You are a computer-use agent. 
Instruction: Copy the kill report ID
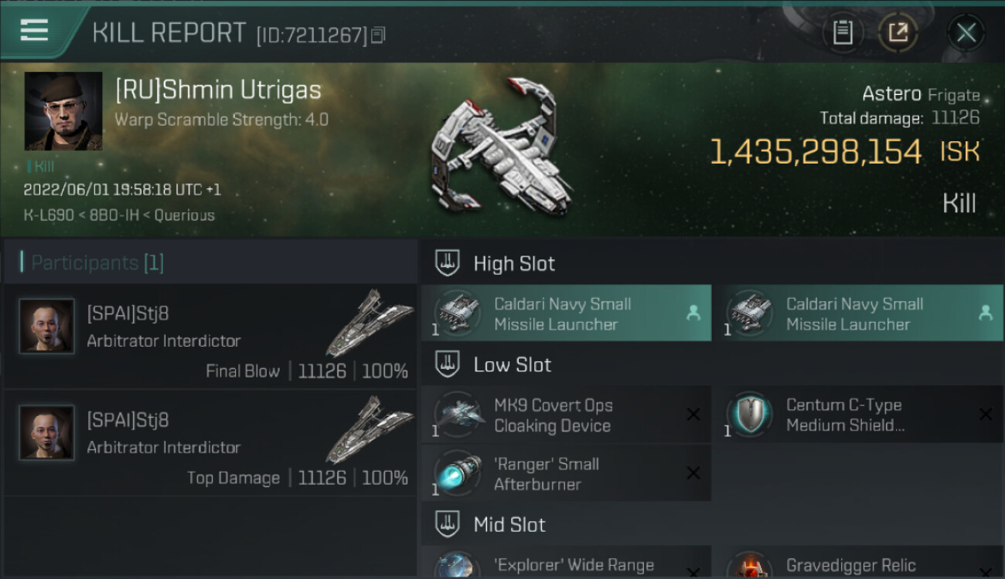[378, 35]
